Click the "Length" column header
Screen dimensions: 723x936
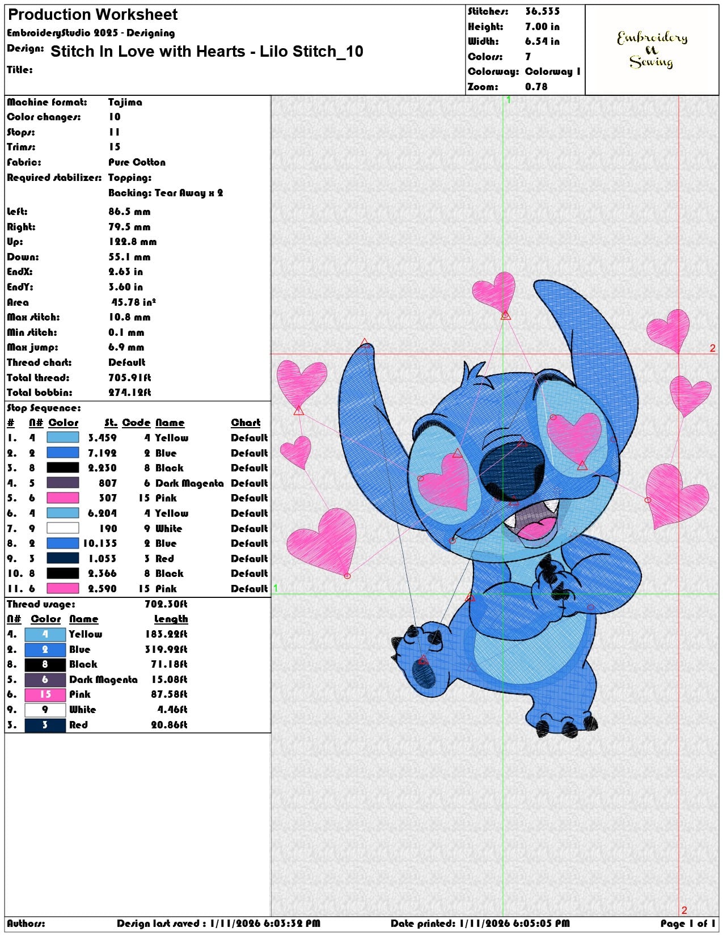[171, 619]
